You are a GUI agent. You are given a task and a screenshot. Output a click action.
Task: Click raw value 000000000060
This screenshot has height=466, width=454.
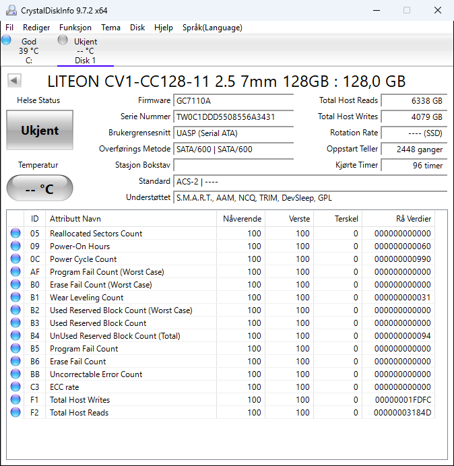(x=403, y=246)
